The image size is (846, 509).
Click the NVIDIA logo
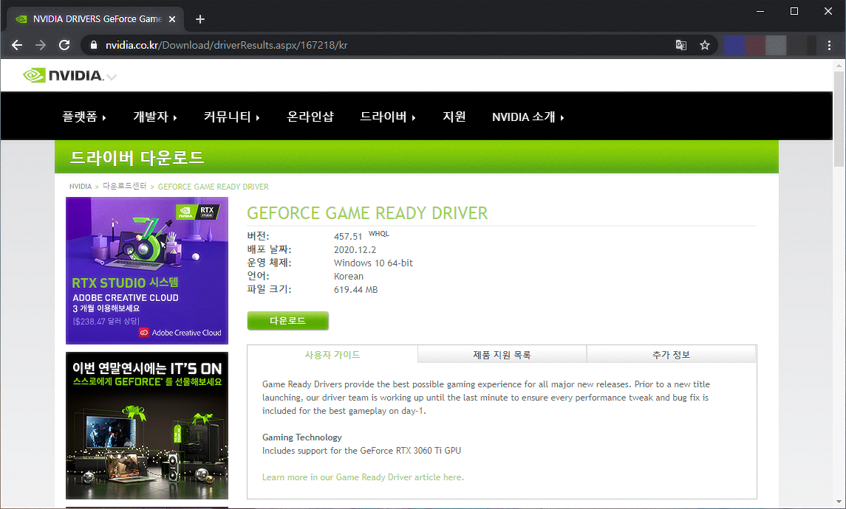pyautogui.click(x=63, y=75)
